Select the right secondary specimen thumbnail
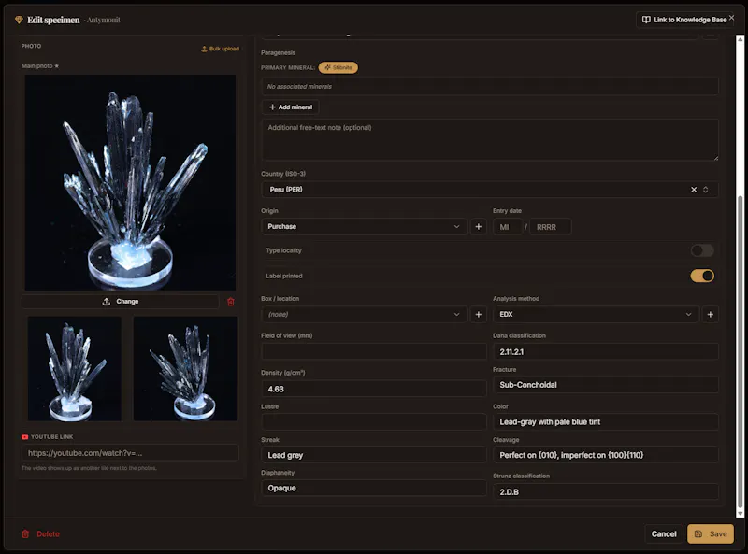The width and height of the screenshot is (748, 554). 185,368
